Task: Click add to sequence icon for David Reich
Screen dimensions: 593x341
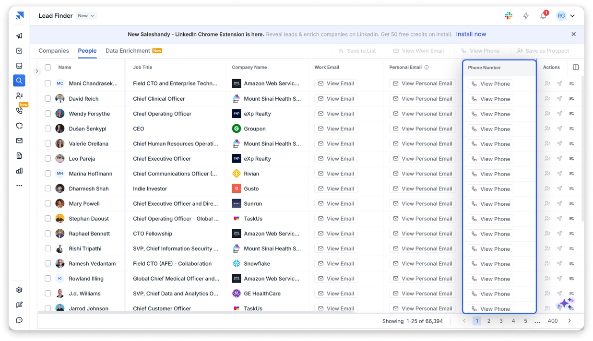Action: click(x=559, y=98)
